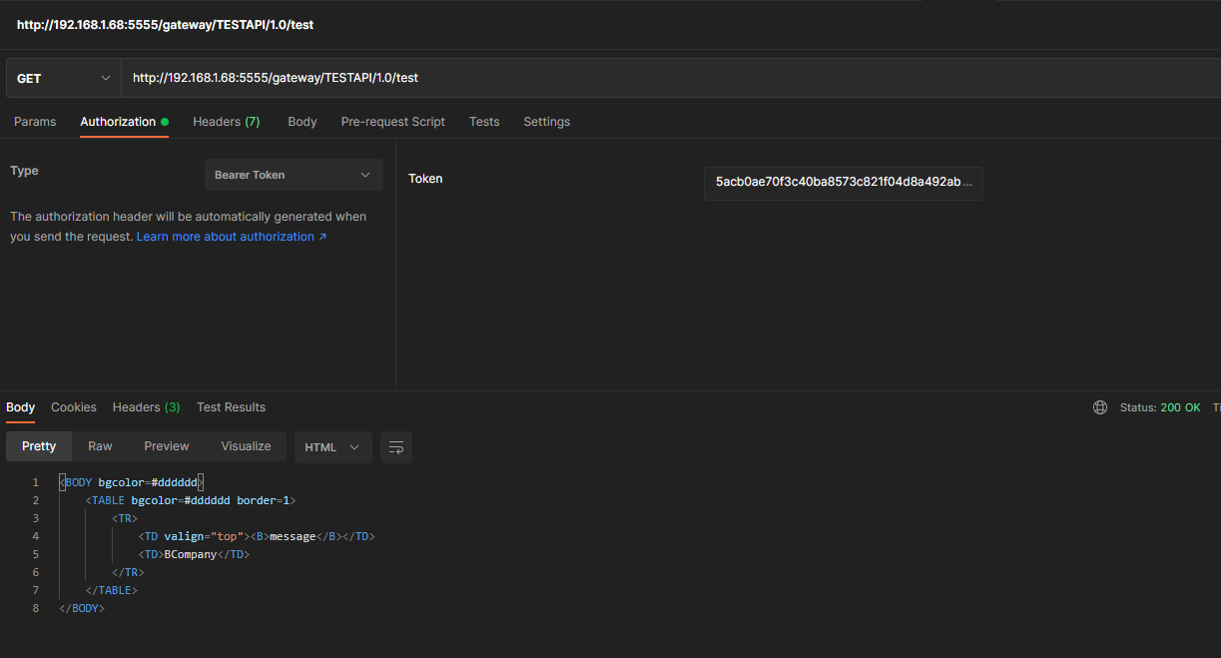Open the GET method dropdown

(x=64, y=78)
